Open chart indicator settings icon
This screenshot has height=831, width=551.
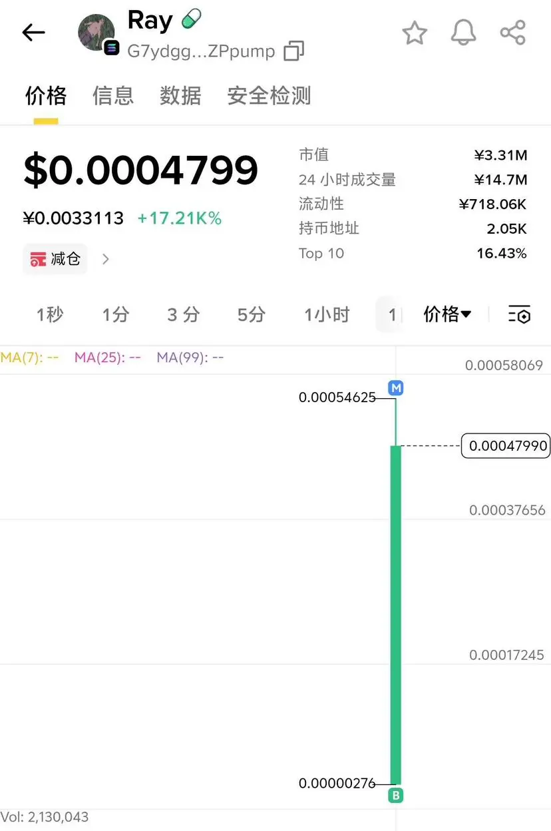pyautogui.click(x=519, y=314)
